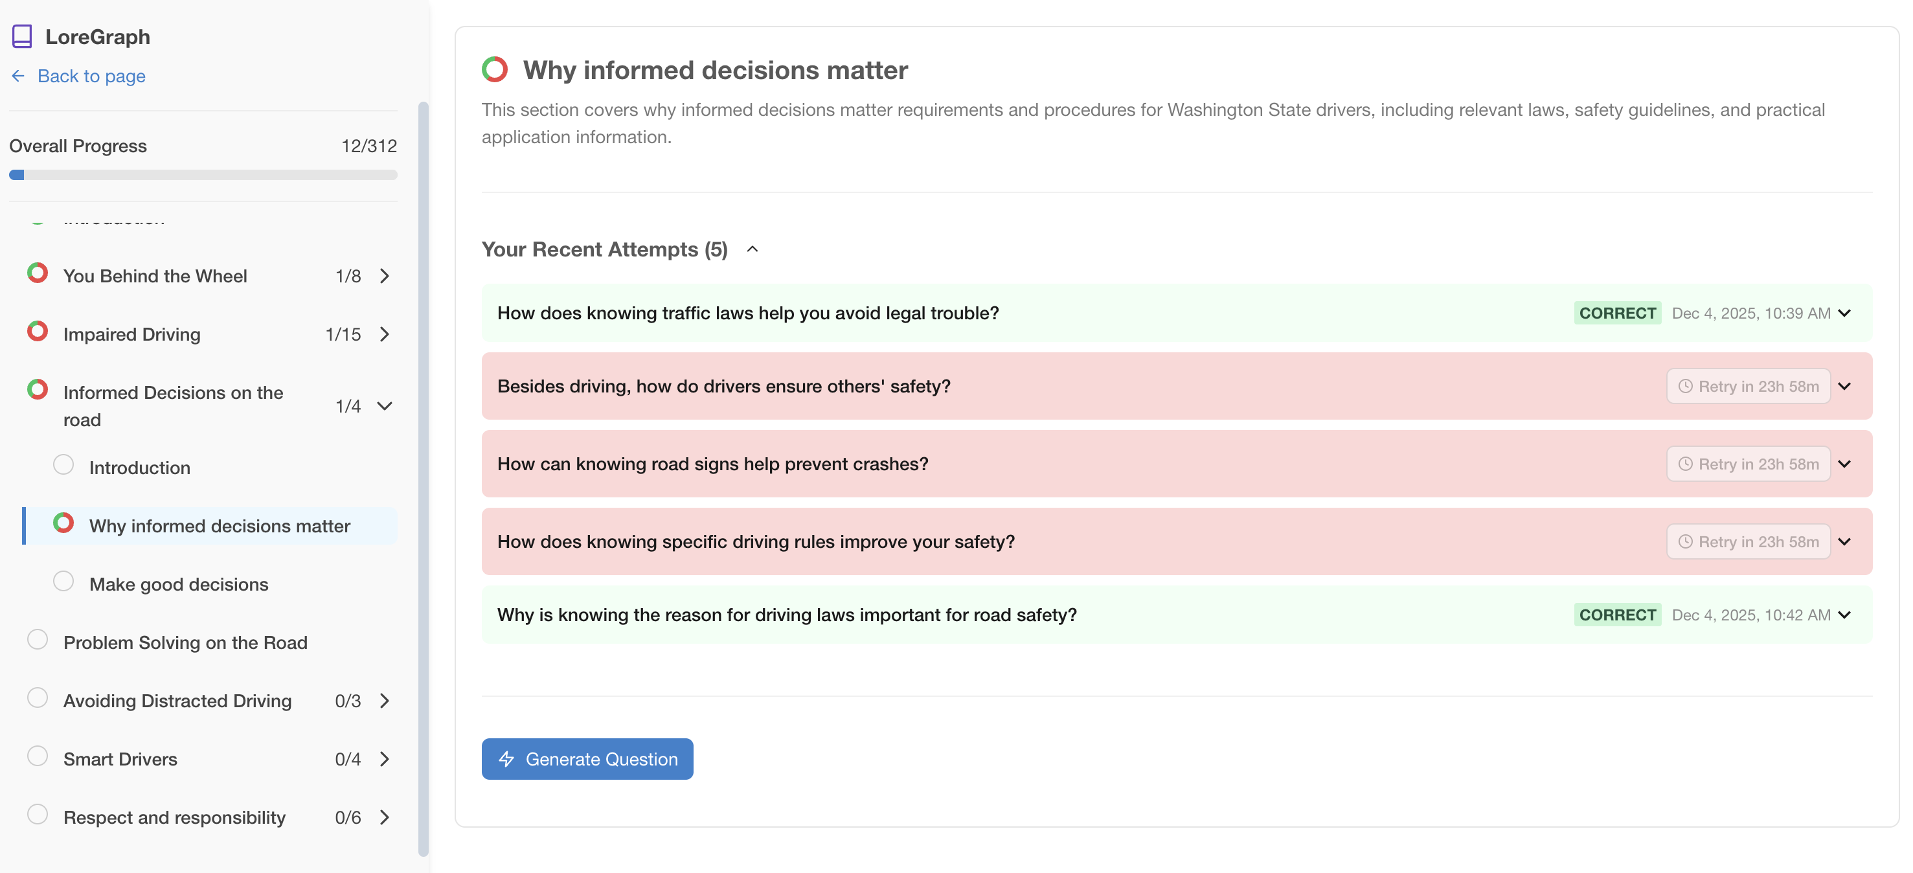Click the LoreGraph book logo icon
This screenshot has height=873, width=1913.
pyautogui.click(x=22, y=36)
